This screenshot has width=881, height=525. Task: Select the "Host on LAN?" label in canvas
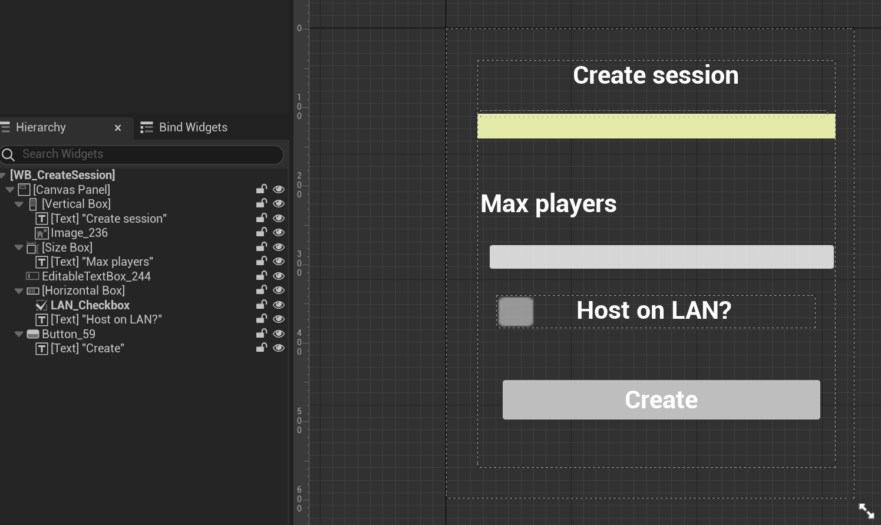(x=654, y=311)
